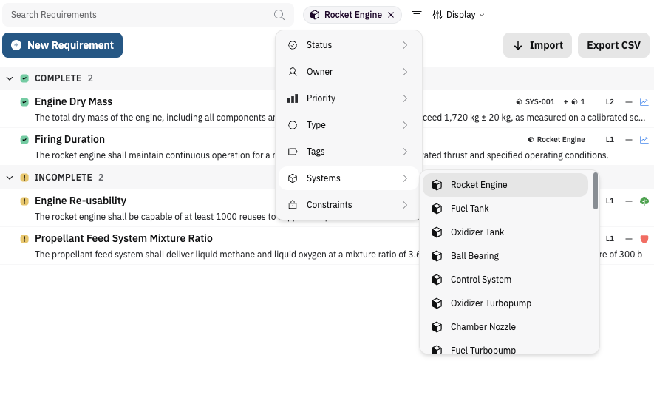The height and width of the screenshot is (401, 654).
Task: Remove the Rocket Engine filter chip
Action: tap(391, 15)
